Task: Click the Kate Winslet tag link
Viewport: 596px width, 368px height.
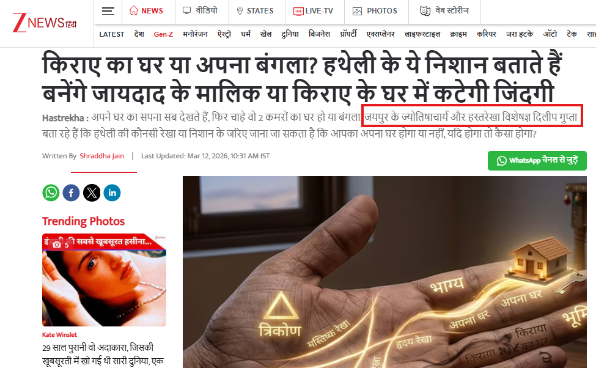Action: (59, 334)
